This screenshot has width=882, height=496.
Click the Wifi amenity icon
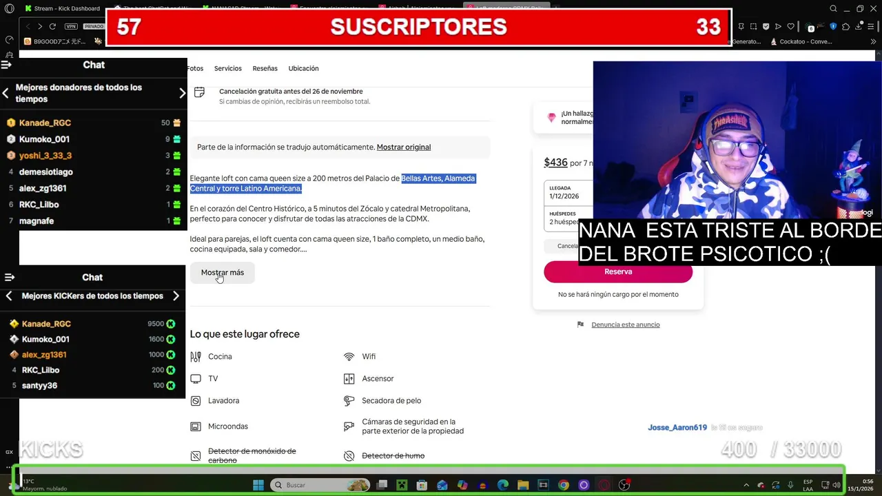click(x=349, y=356)
